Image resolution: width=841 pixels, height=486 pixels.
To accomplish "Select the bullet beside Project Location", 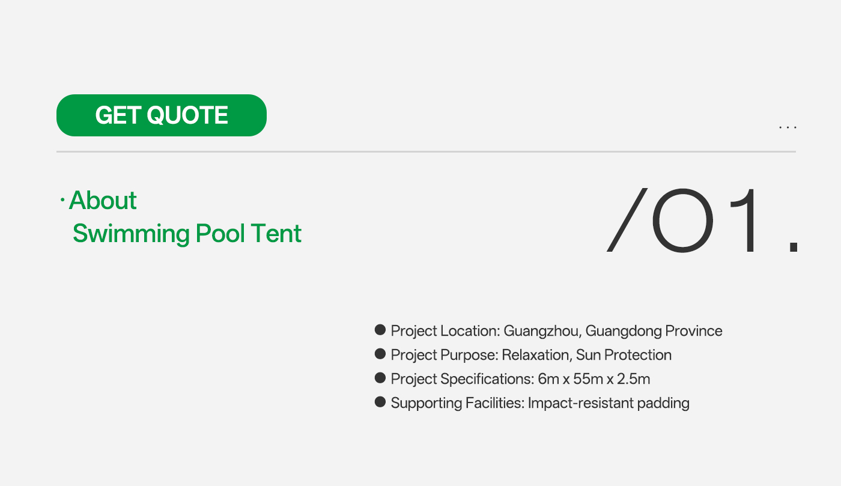I will (x=380, y=330).
